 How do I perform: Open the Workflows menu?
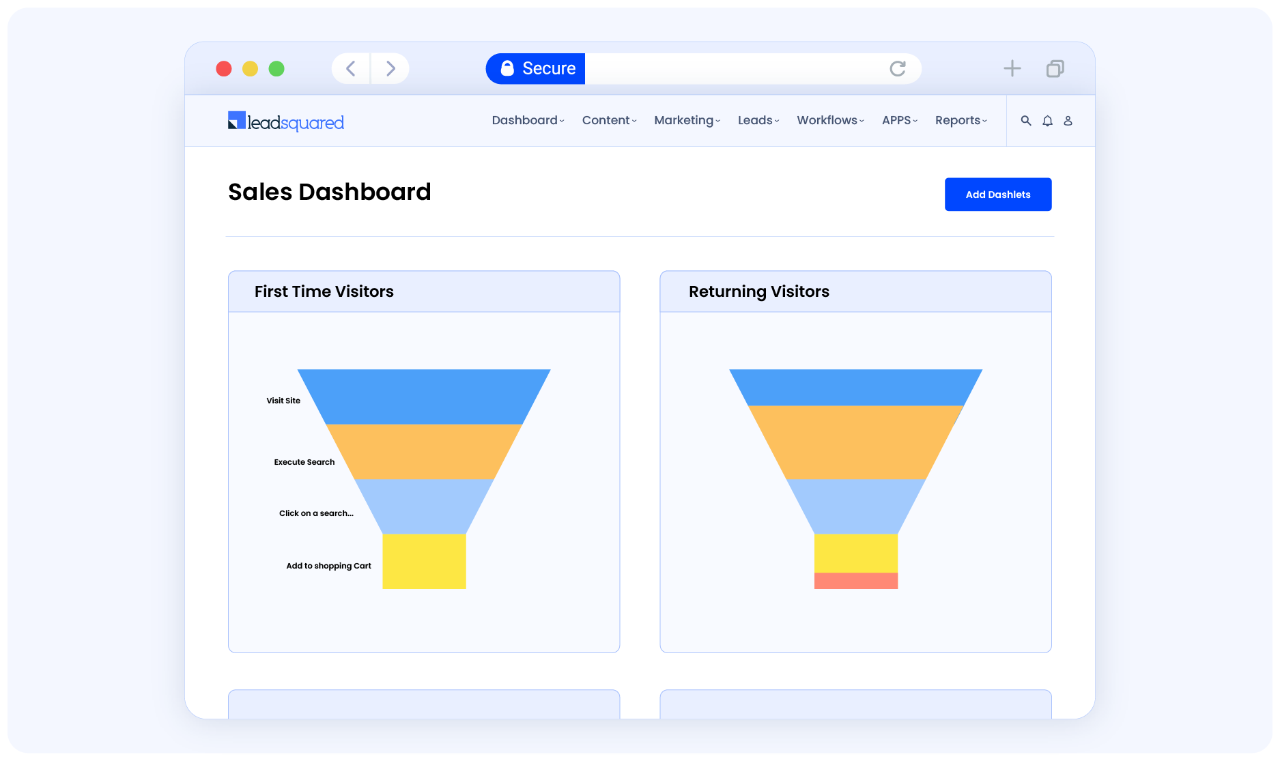tap(829, 120)
